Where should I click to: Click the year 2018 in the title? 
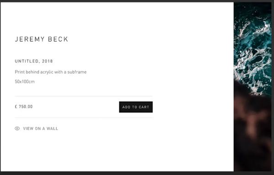pos(47,61)
